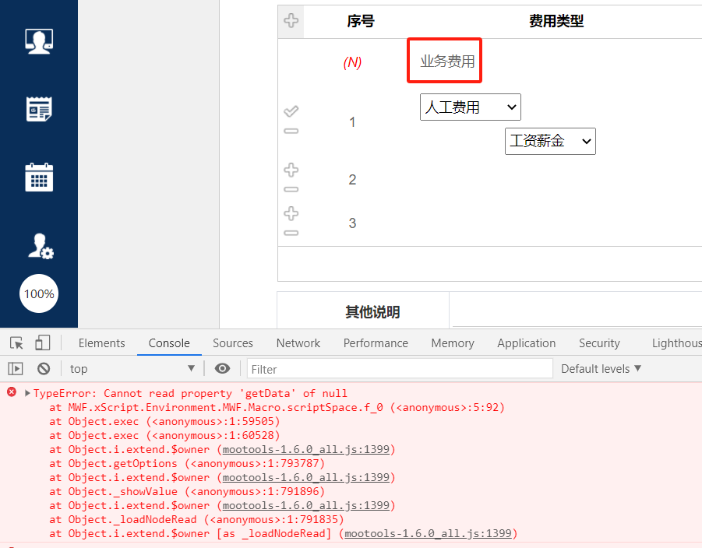
Task: Click the 费用类型 column header
Action: 556,21
